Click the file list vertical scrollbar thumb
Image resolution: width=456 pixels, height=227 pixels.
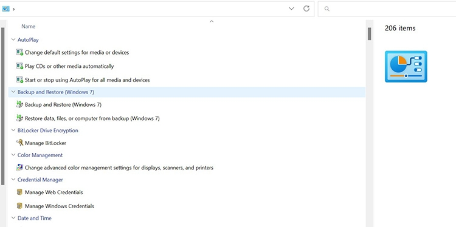point(369,34)
